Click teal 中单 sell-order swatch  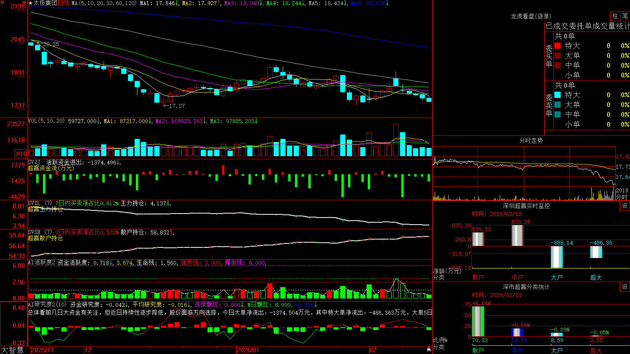[558, 114]
